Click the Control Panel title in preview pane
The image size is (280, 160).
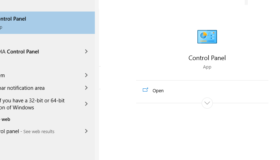point(207,58)
